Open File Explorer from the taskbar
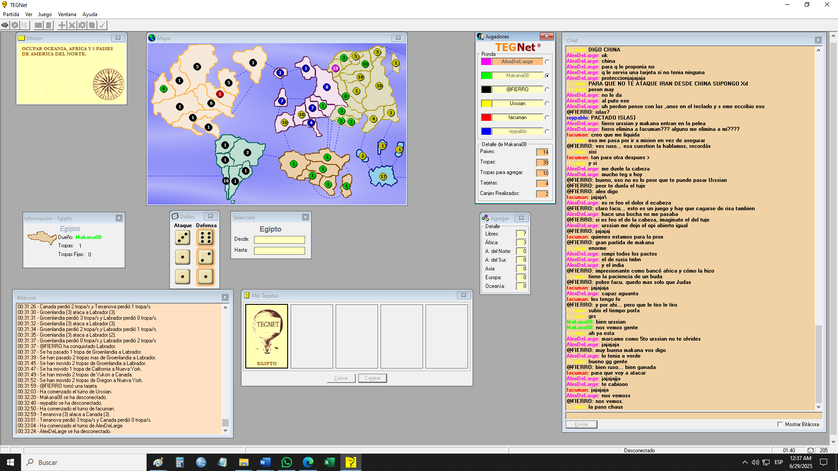The image size is (838, 471). [x=244, y=462]
